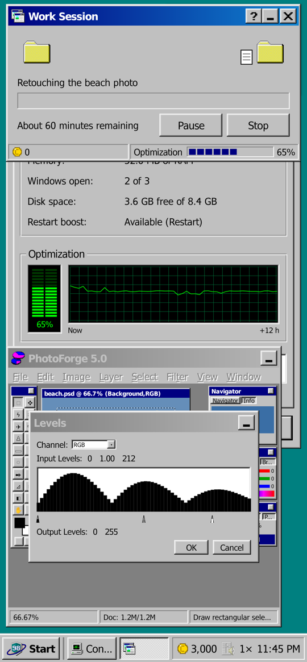Click the green channel slider in color palette
The image size is (307, 662).
(264, 479)
